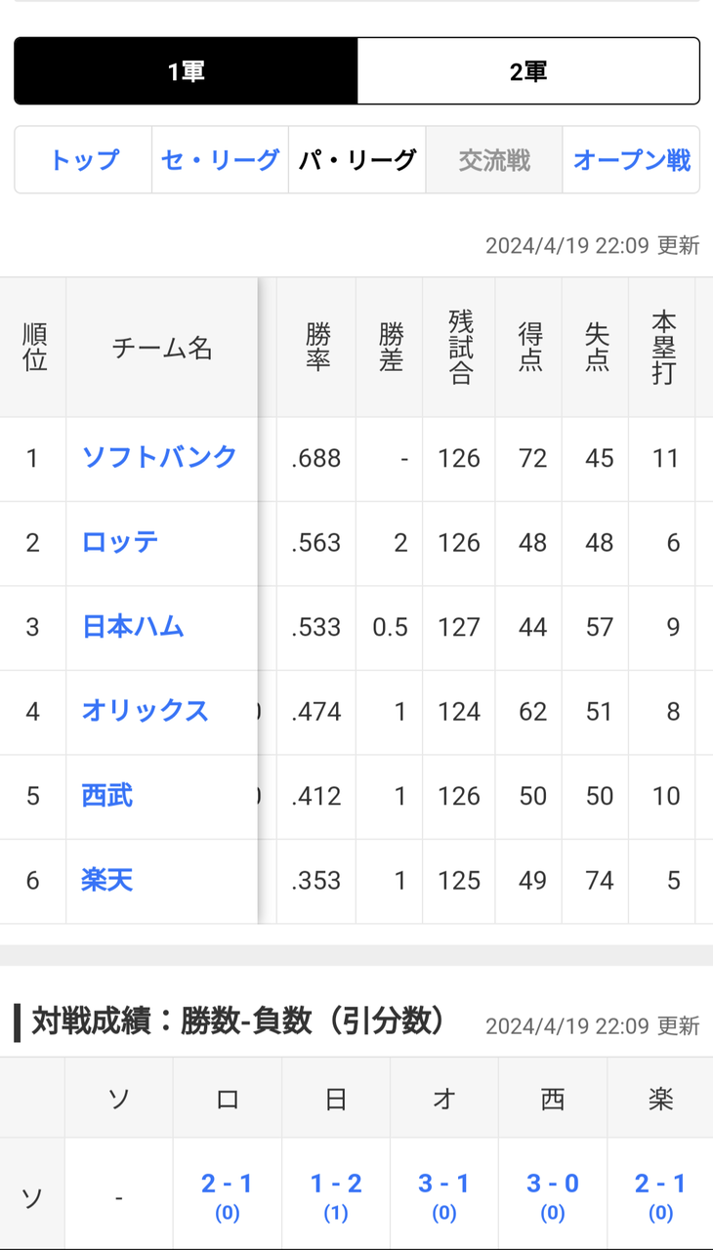
Task: View SoftBank vs 楽天 2 - 1 record
Action: tap(660, 1196)
